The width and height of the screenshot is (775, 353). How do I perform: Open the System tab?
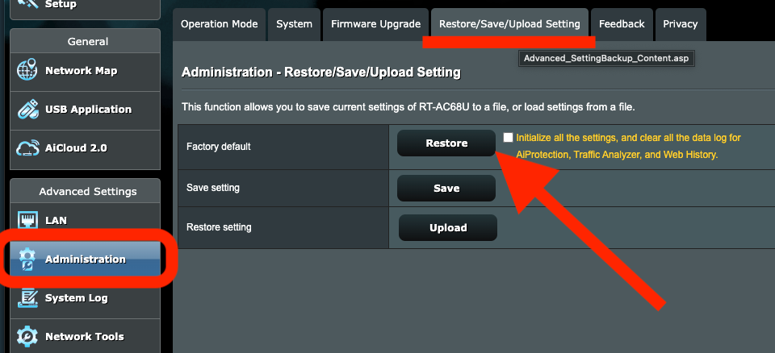tap(294, 24)
